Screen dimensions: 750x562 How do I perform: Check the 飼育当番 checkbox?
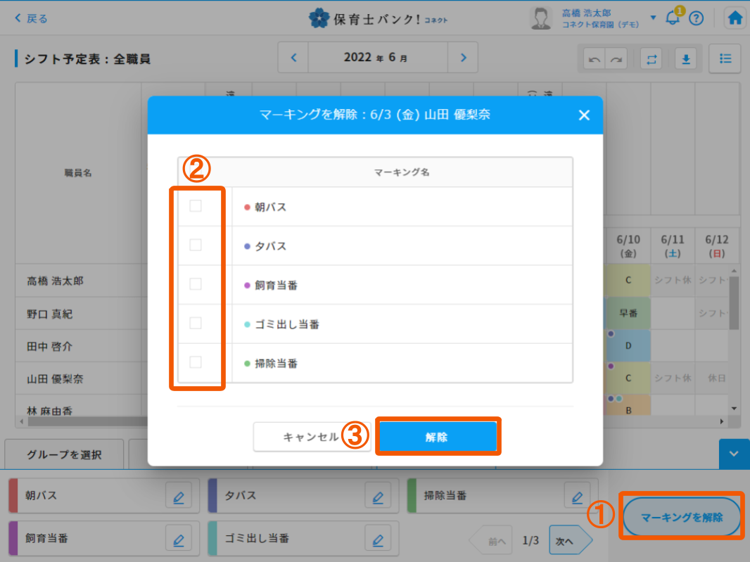pos(196,284)
